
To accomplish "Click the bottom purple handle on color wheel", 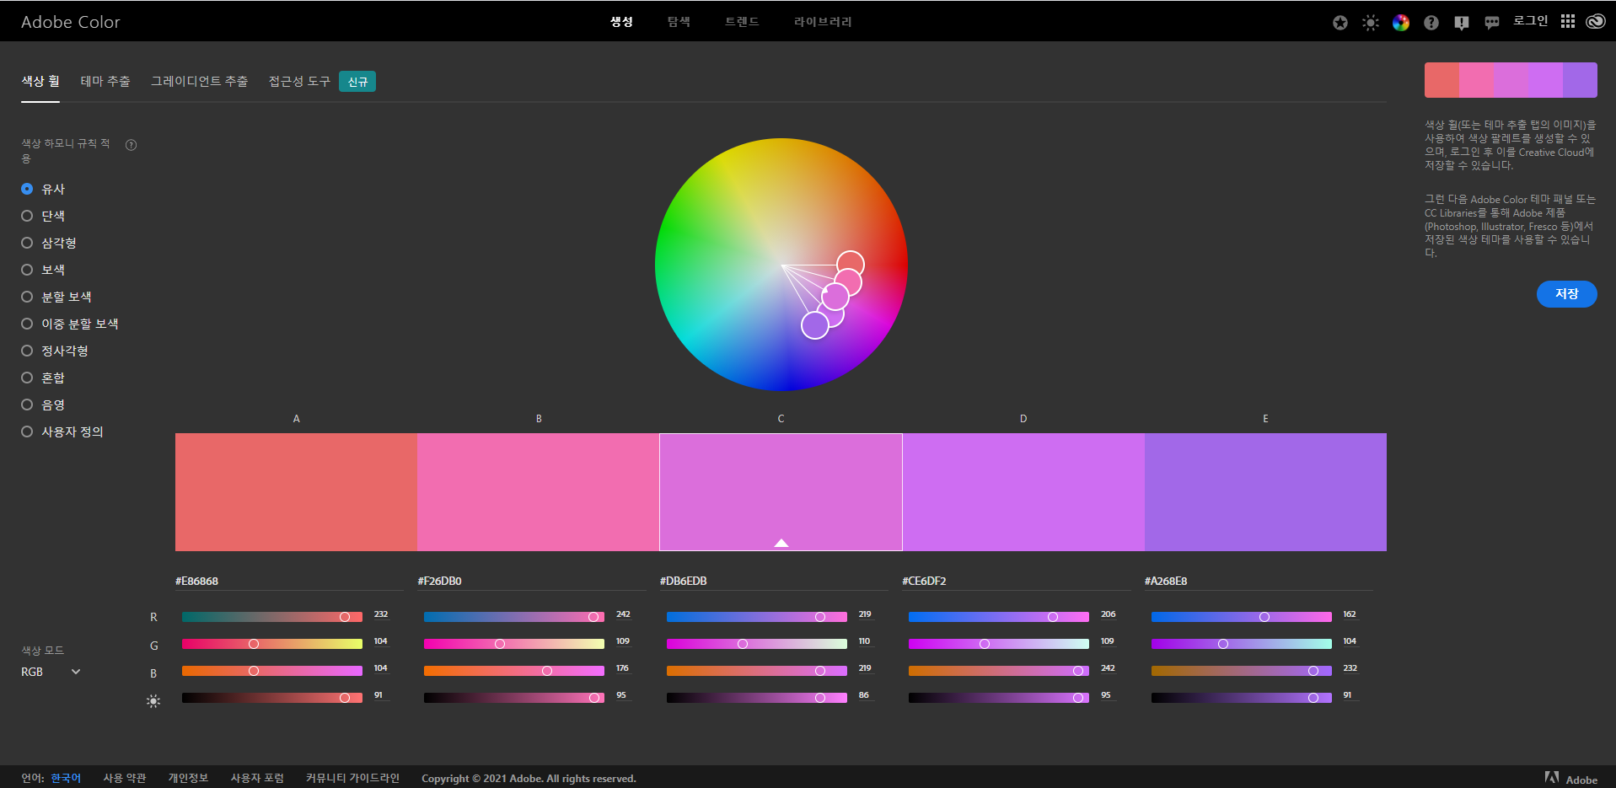I will 815,325.
